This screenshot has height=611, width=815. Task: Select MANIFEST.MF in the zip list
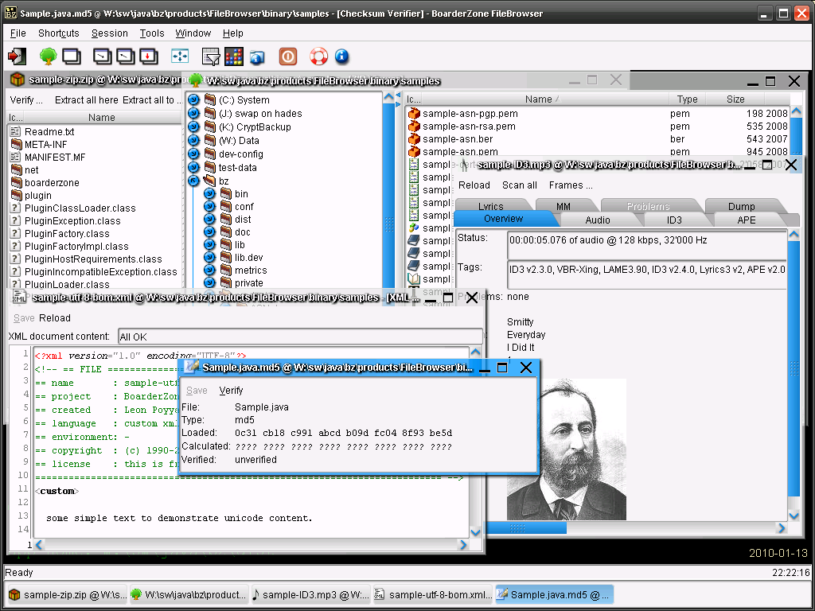point(55,157)
